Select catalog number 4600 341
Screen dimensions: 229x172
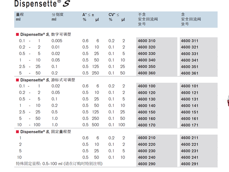click(x=190, y=60)
